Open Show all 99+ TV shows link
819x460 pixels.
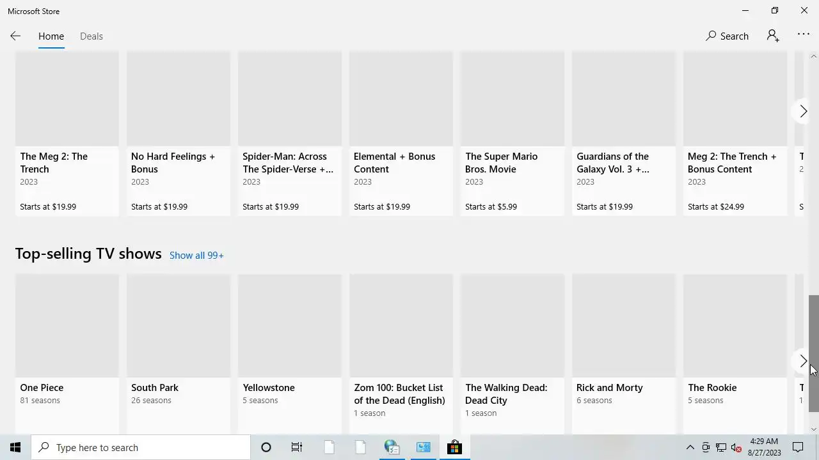(x=196, y=256)
